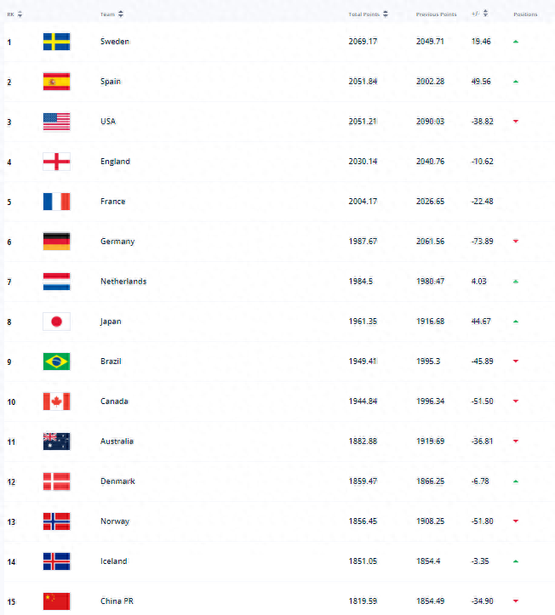The image size is (555, 615).
Task: Click the Positions column header
Action: tap(525, 14)
